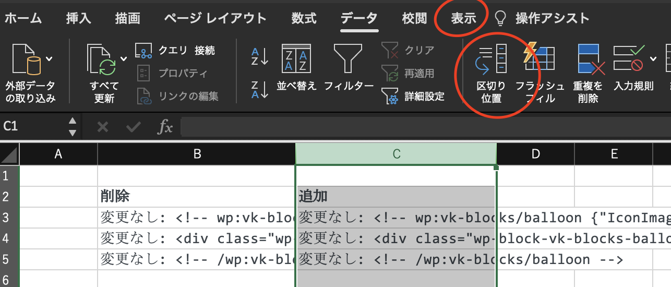671x287 pixels.
Task: Open the Insert (挿入) tab
Action: (x=79, y=19)
